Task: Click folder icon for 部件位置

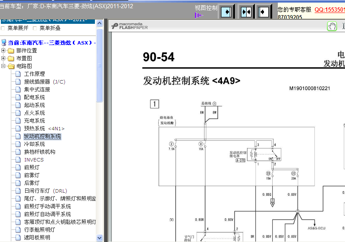Action: 11,51
